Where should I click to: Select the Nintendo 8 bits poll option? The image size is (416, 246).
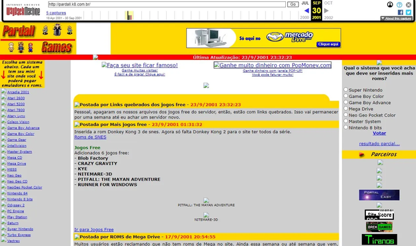[x=346, y=127]
